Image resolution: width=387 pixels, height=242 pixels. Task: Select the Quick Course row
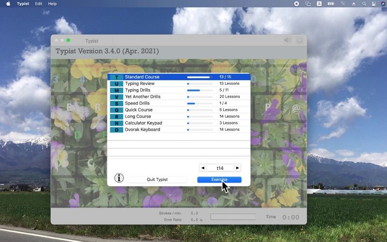[x=179, y=110]
